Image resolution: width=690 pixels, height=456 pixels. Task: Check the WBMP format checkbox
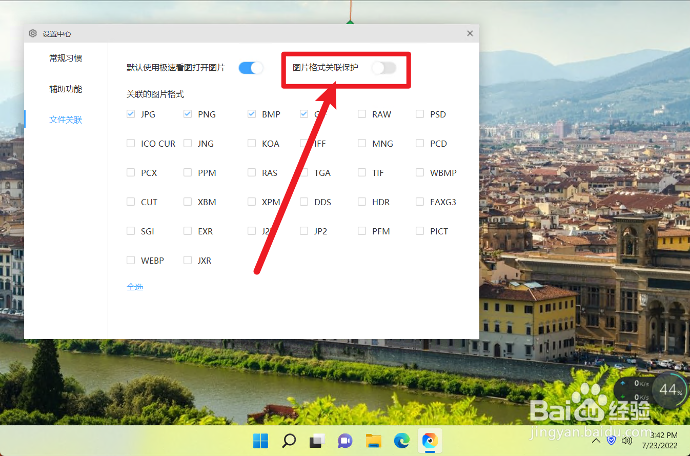pos(420,172)
